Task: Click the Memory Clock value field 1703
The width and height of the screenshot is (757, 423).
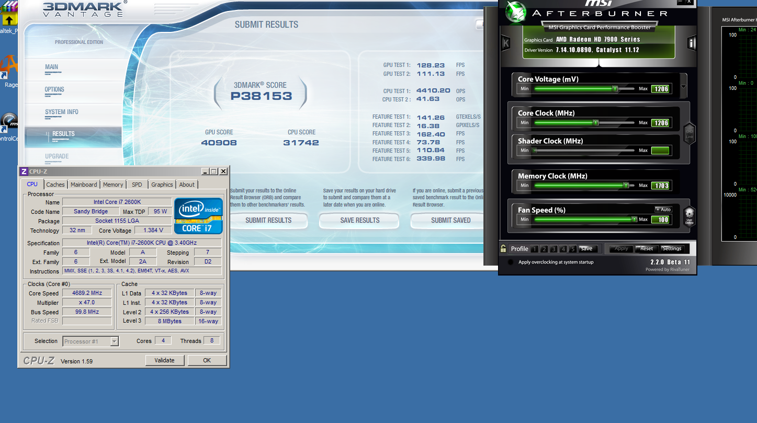Action: 660,186
